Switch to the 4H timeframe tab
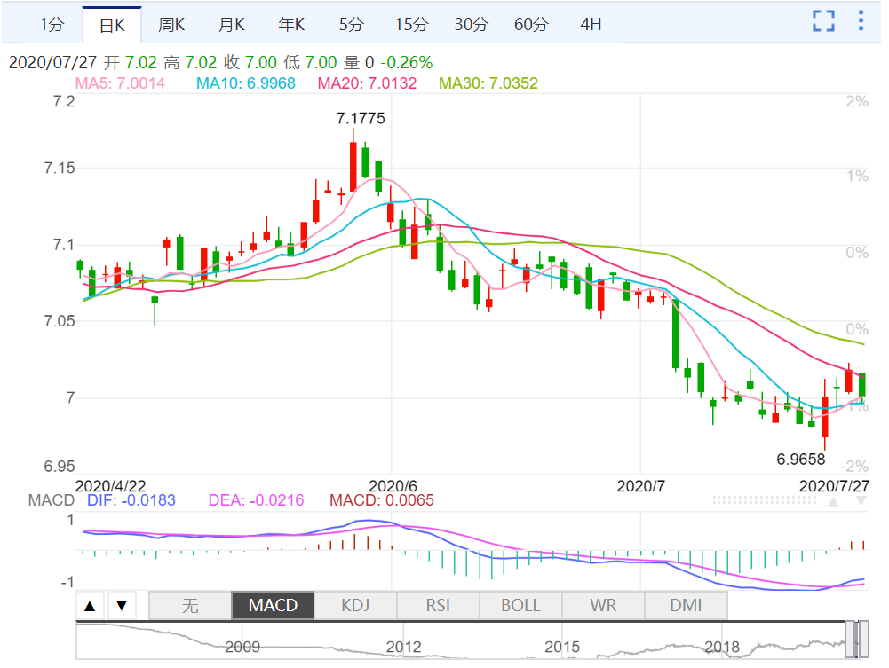Image resolution: width=889 pixels, height=668 pixels. tap(591, 25)
